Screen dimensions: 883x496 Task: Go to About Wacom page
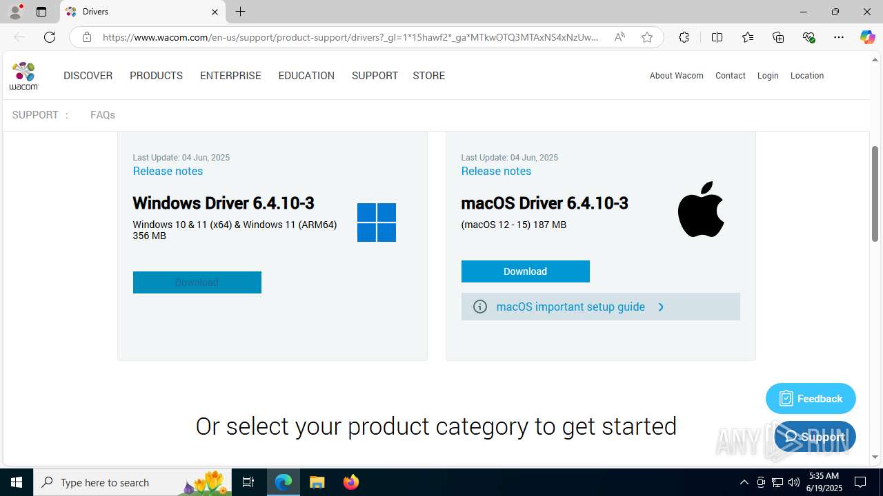pos(676,76)
